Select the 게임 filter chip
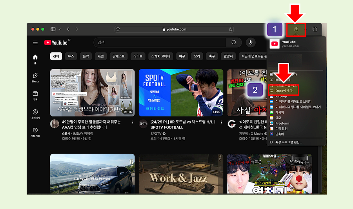Screen dimensions: 353x209 tap(101, 56)
